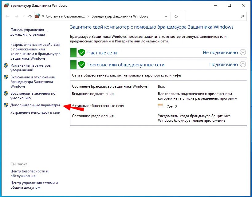
Task: Select 'Брандмауэр Защитника Windows' breadcrumb
Action: click(120, 16)
